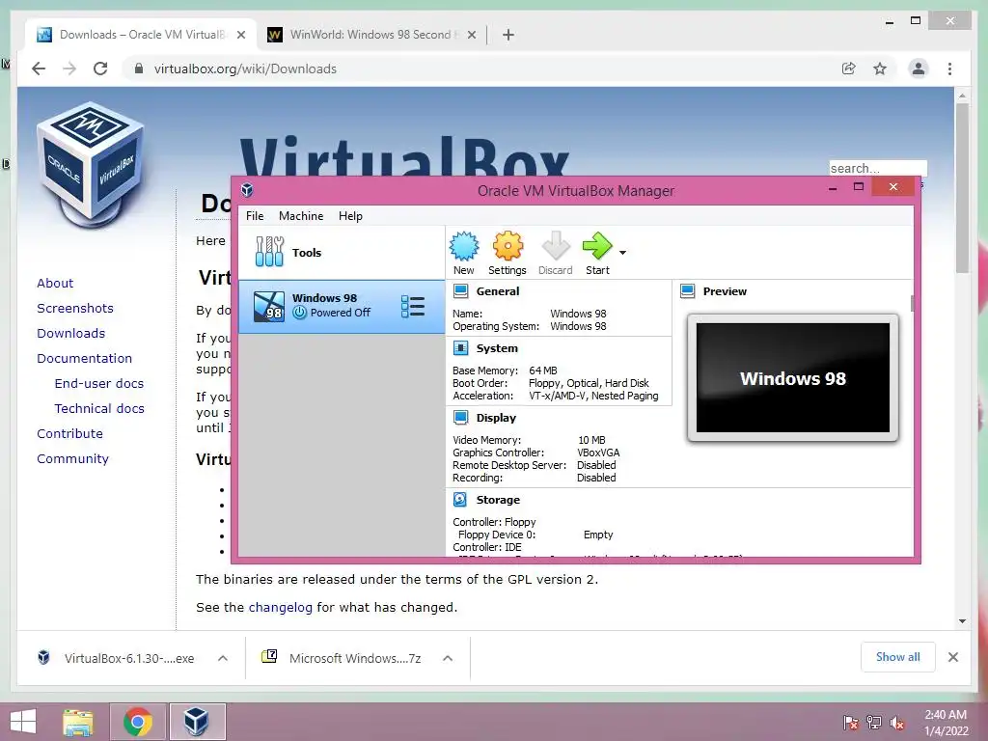Open the Chrome three-dot menu

click(x=949, y=69)
